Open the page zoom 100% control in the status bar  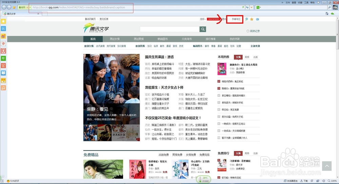[x=332, y=181]
